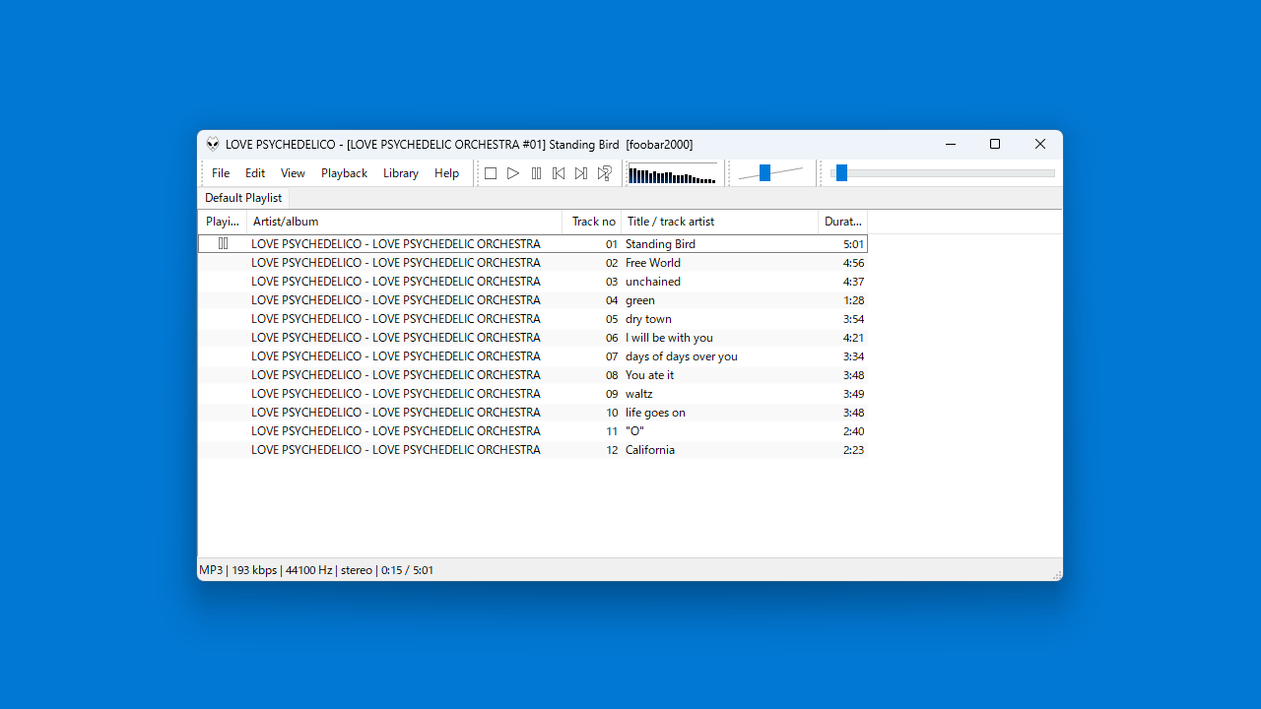Minimize the foobar2000 window
Viewport: 1261px width, 709px height.
(x=951, y=145)
